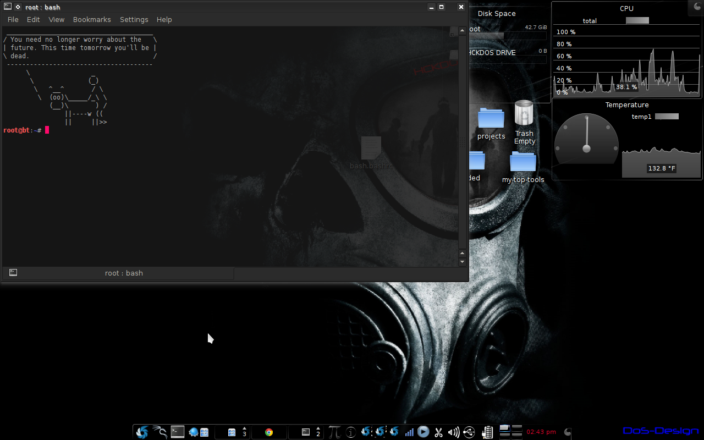Click the clock showing 02:43 pm

(x=541, y=432)
